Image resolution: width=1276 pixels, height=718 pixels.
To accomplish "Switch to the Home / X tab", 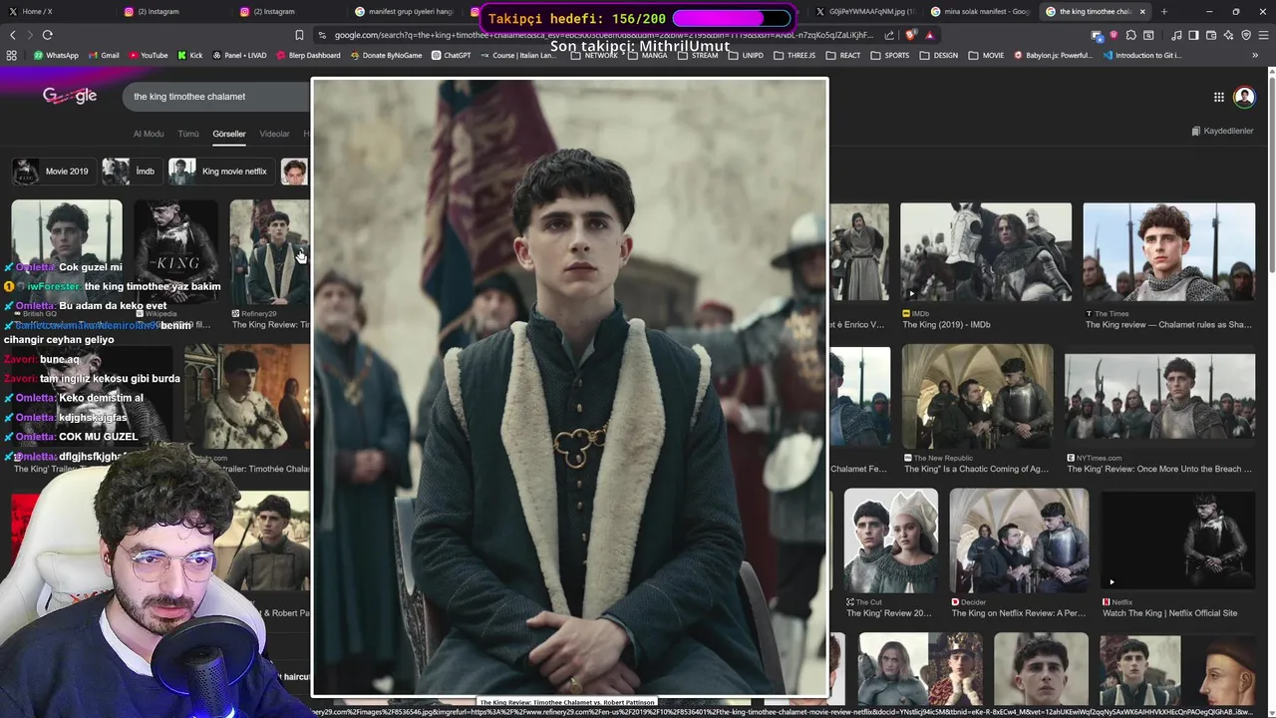I will (57, 11).
